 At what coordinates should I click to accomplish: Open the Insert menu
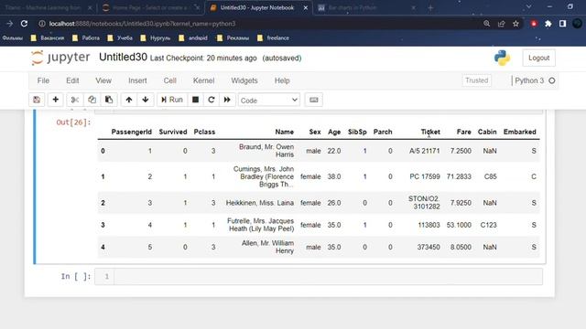click(137, 80)
